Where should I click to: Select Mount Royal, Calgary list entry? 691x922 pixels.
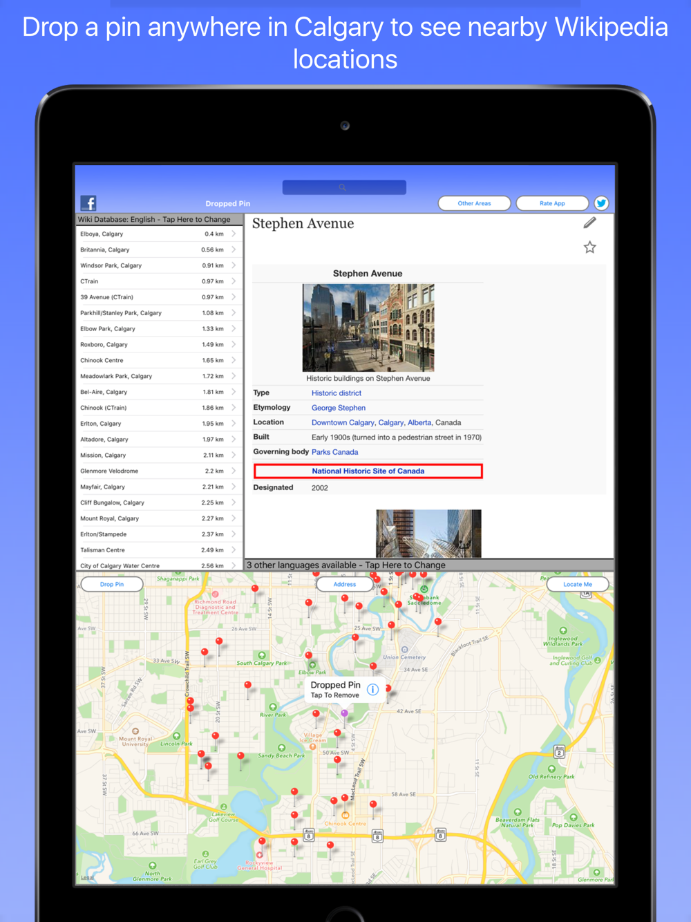click(x=159, y=518)
